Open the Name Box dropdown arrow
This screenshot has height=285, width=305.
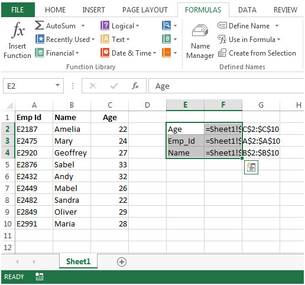[57, 85]
